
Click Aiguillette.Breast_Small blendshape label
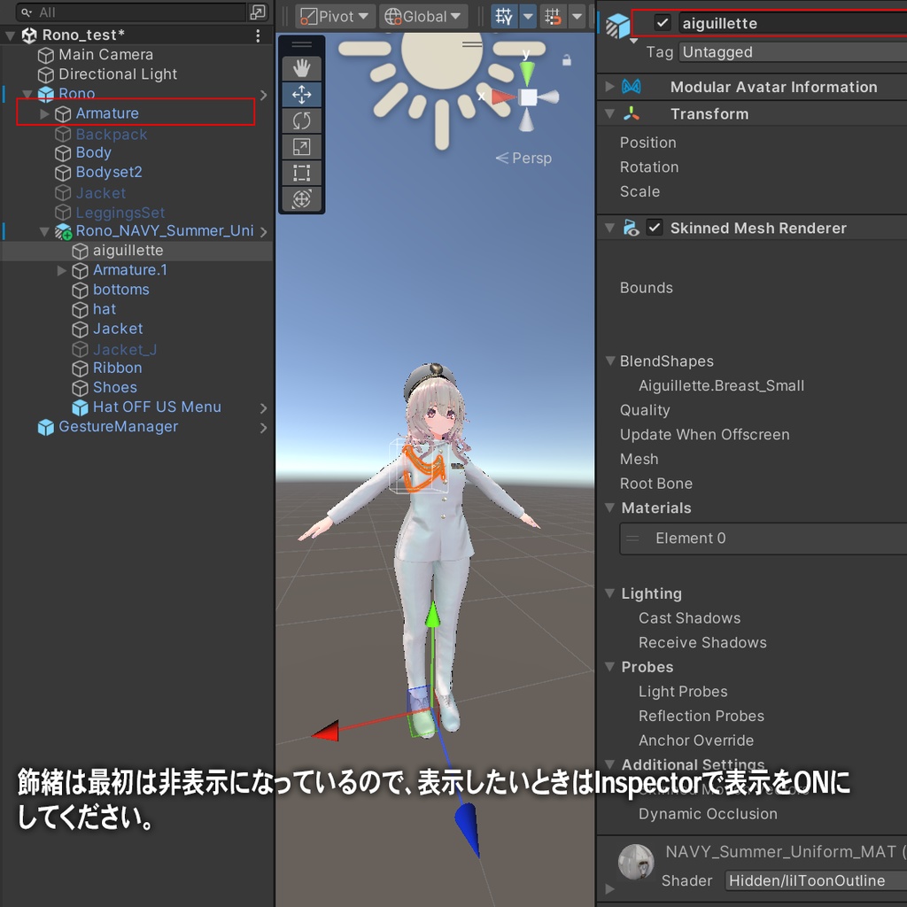tap(721, 386)
